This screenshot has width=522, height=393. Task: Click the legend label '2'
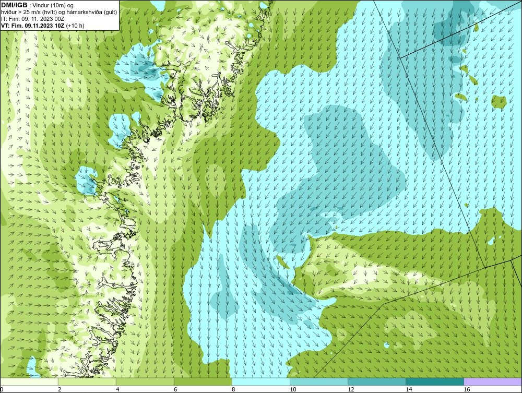coord(60,389)
